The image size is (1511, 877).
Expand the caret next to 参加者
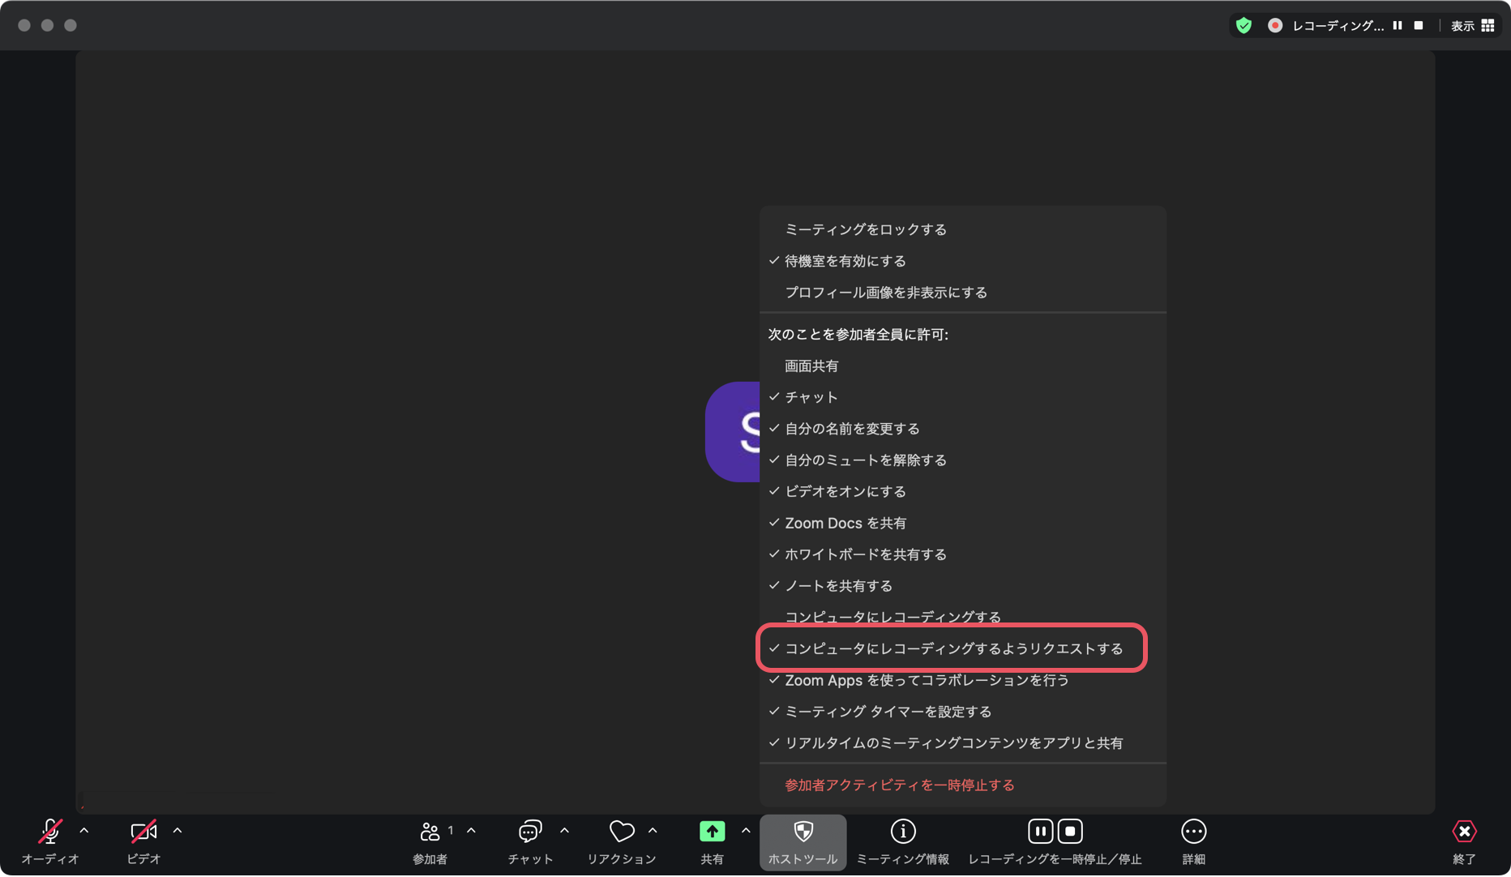[x=471, y=831]
